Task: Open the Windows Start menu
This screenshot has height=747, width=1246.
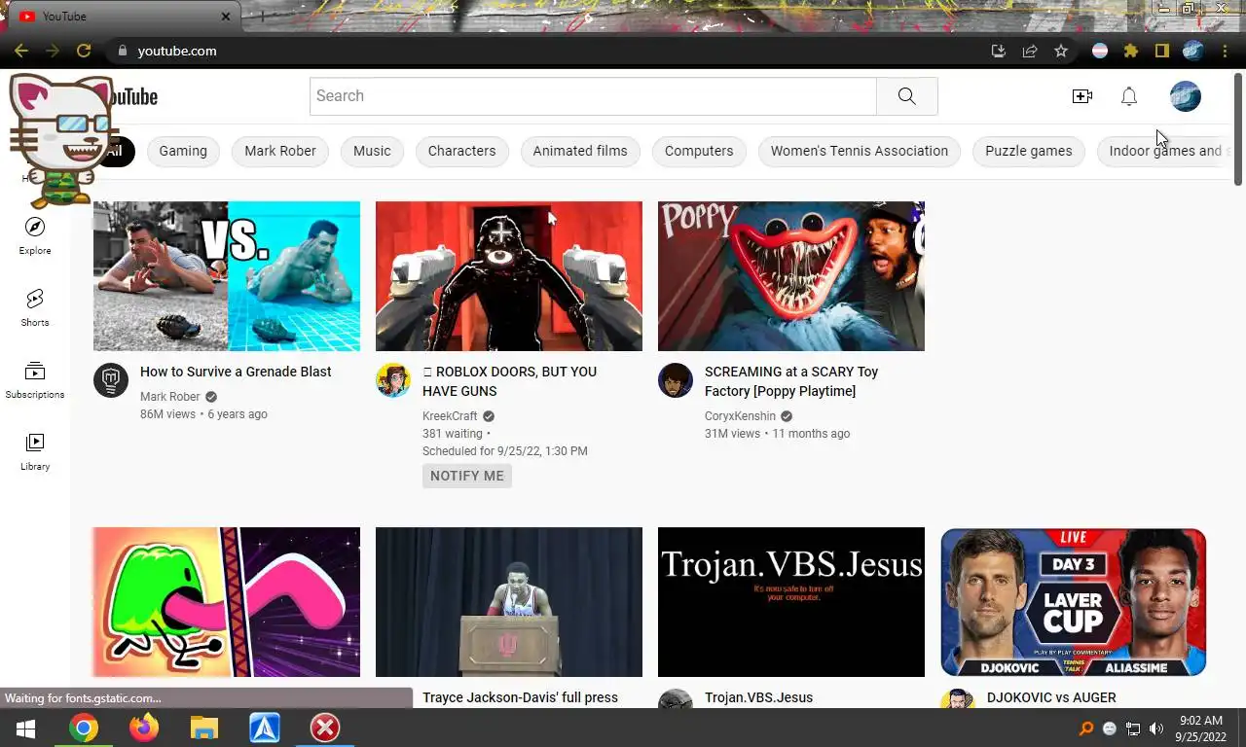Action: tap(26, 729)
